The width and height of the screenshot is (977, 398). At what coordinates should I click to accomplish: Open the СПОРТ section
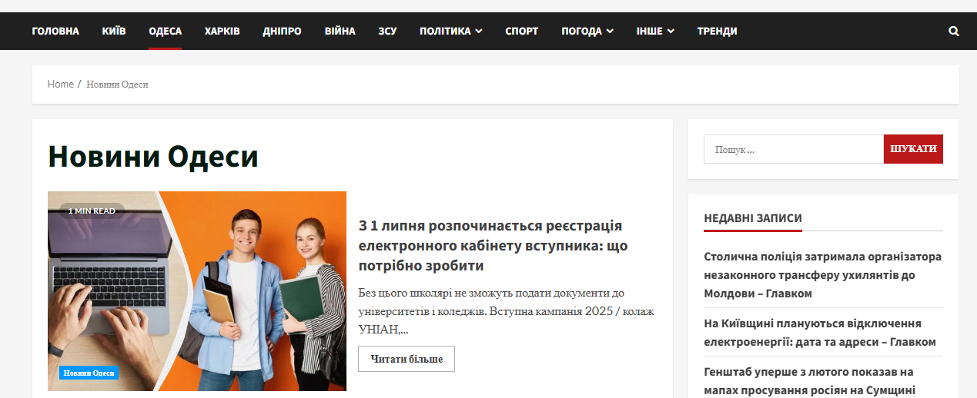522,32
